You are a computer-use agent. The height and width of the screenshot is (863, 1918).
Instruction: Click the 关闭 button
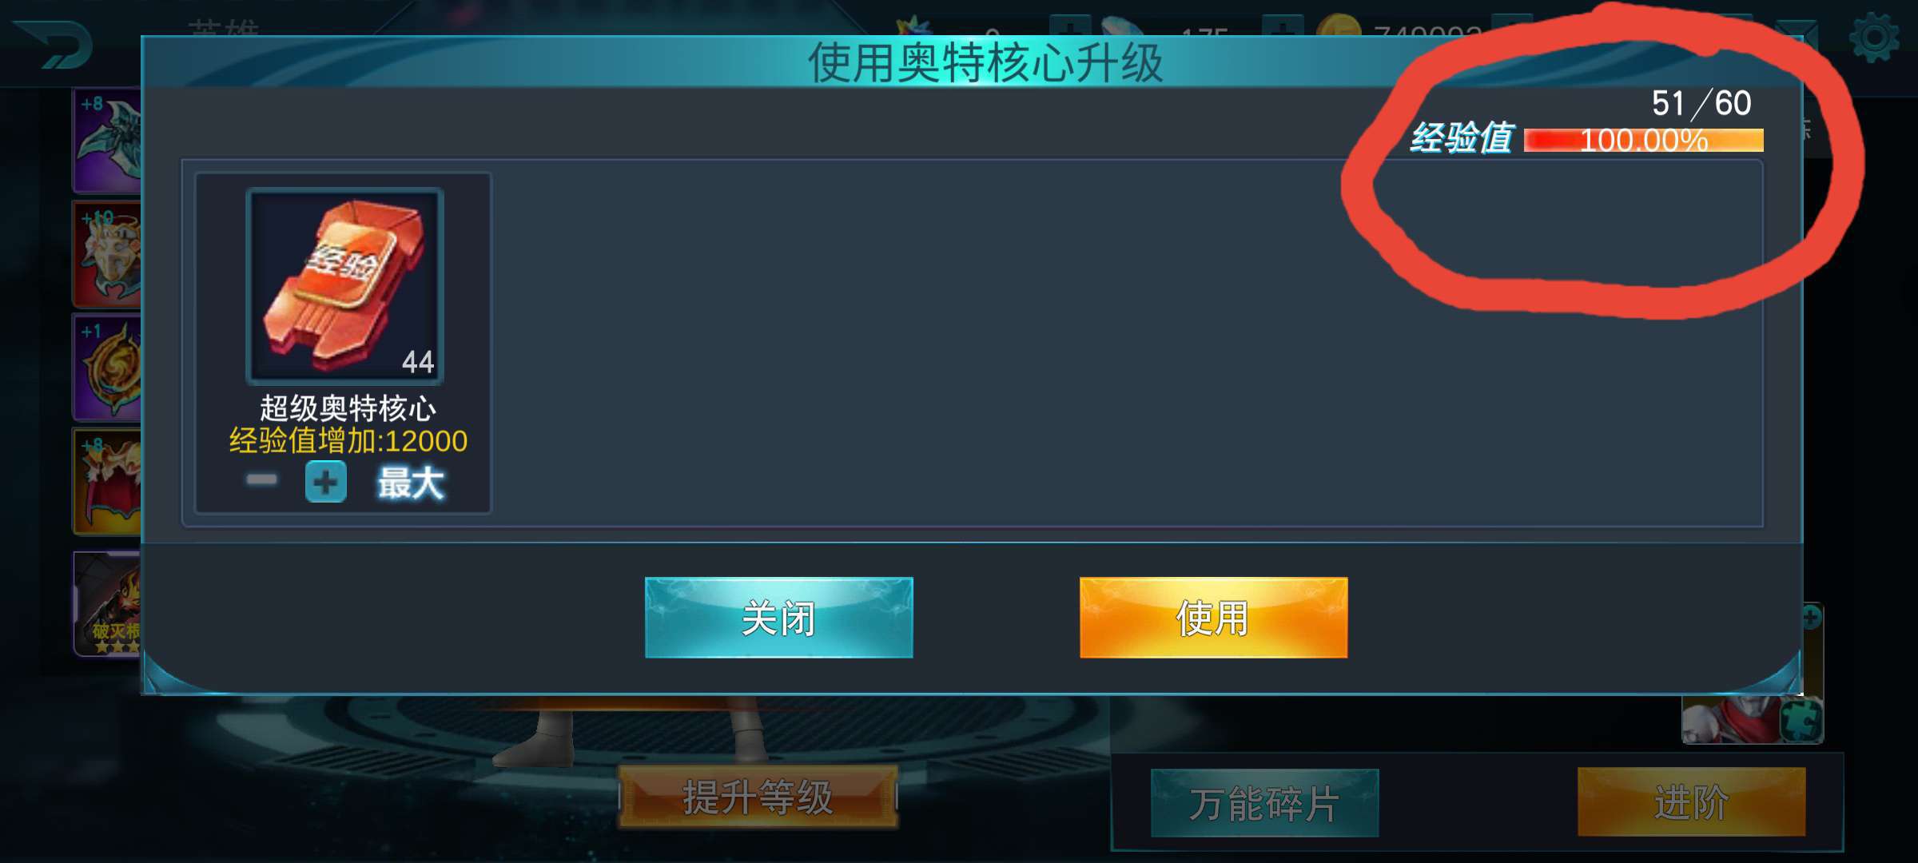point(778,618)
